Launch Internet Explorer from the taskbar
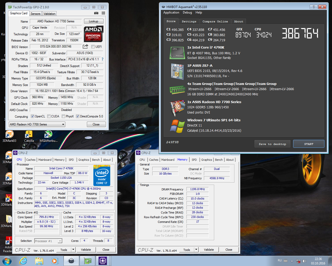Screen dimensions: 332x266 click(23, 261)
